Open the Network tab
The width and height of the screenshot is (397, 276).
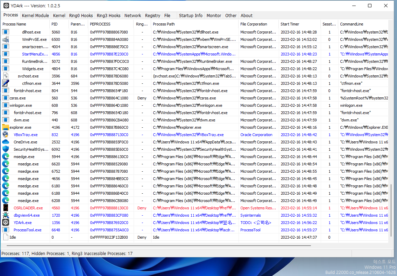(133, 15)
